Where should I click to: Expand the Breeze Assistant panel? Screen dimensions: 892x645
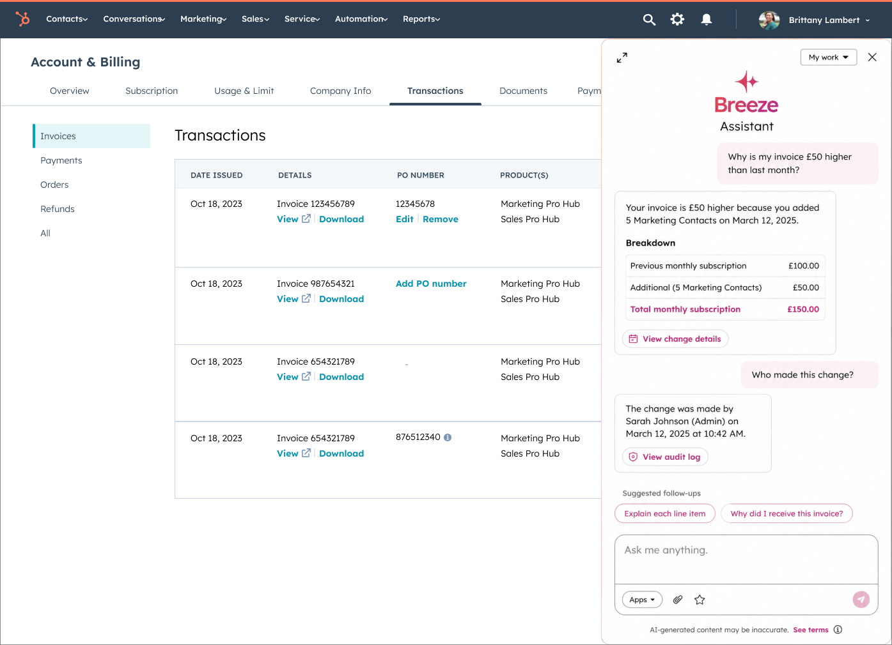pyautogui.click(x=622, y=57)
